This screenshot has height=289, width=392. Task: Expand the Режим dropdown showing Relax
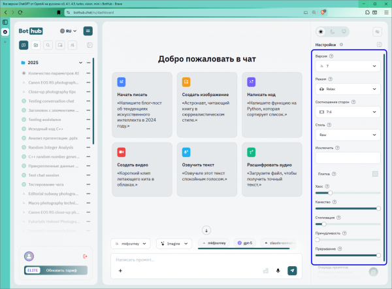pyautogui.click(x=348, y=90)
